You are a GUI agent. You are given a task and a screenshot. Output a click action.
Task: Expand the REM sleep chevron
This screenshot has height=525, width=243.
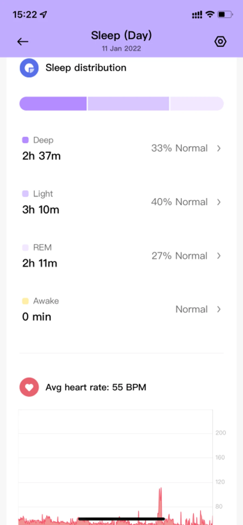pos(219,256)
